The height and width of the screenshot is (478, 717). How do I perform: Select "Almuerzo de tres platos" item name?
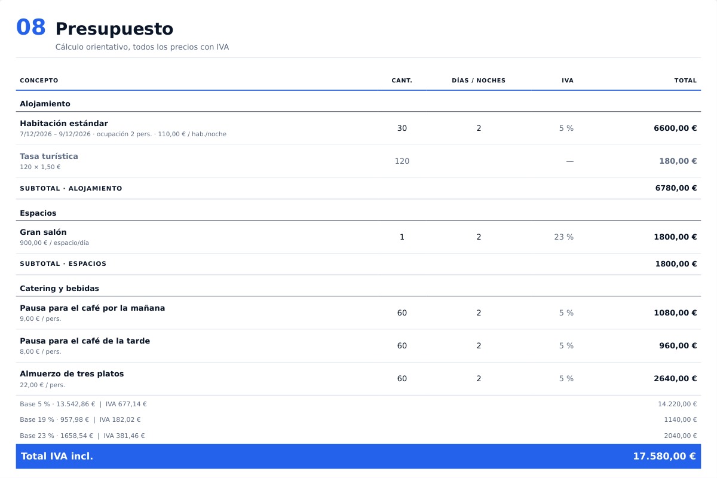(x=72, y=374)
